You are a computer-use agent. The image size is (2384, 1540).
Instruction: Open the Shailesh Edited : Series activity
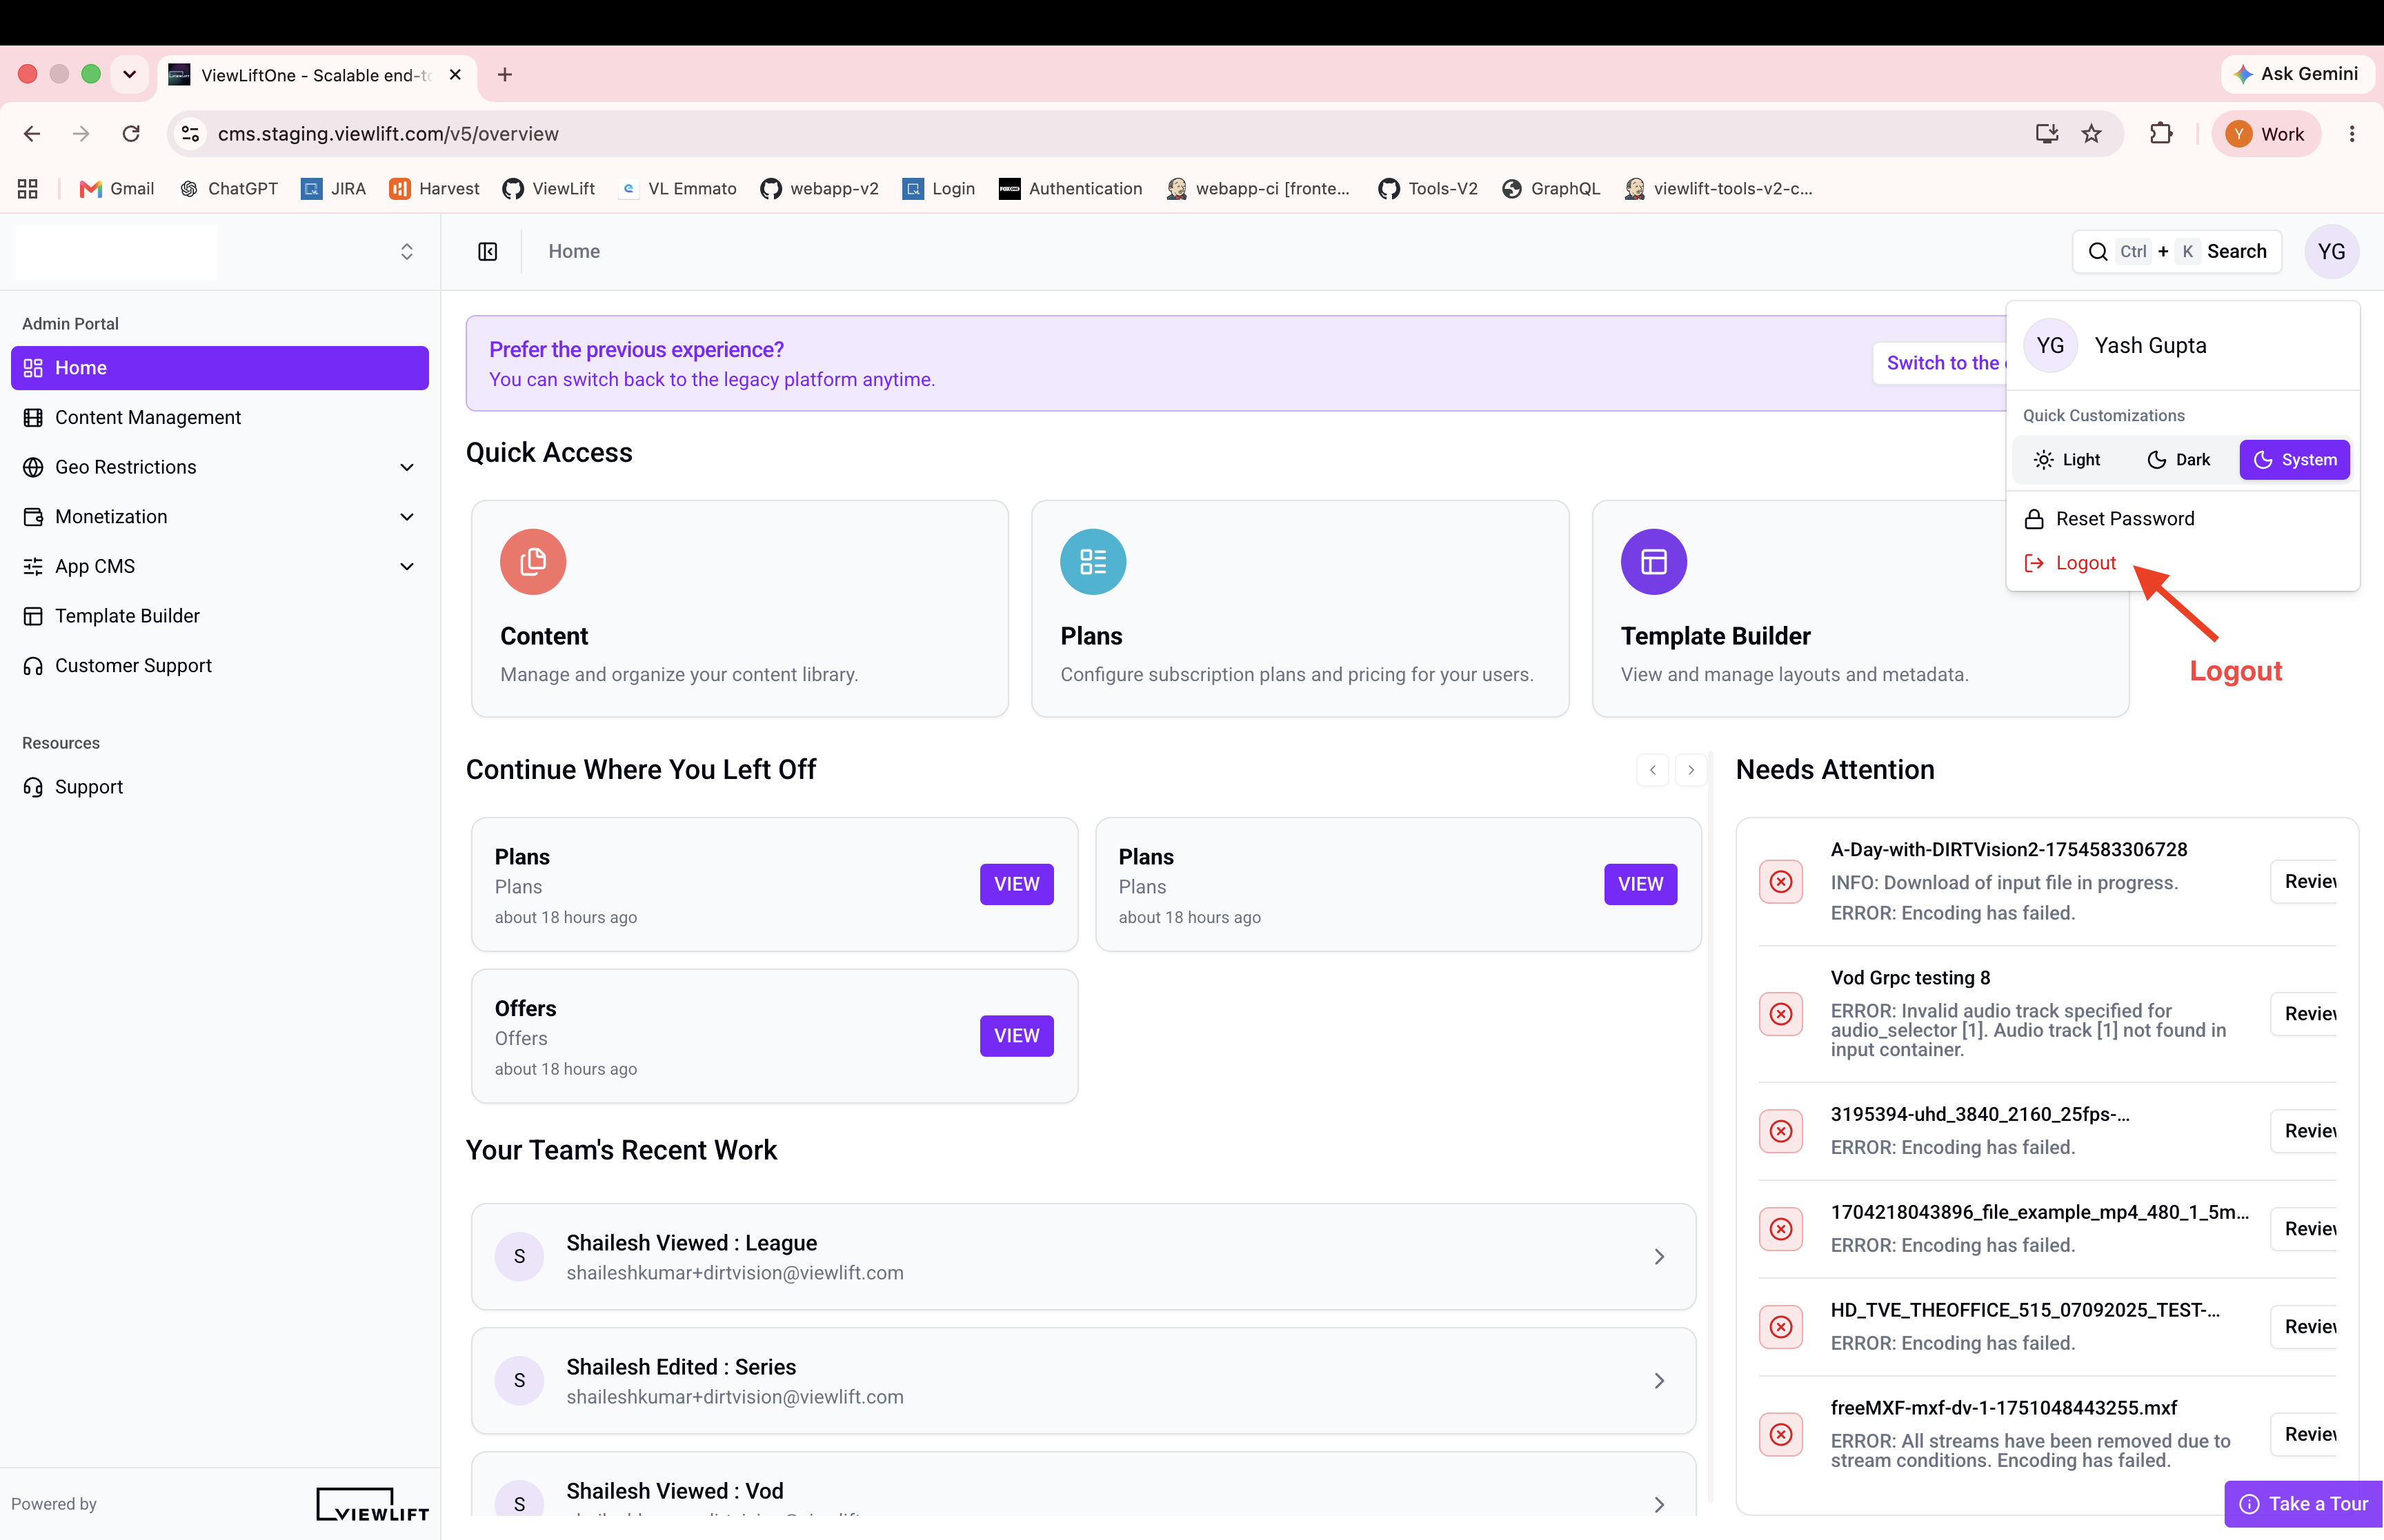point(1084,1381)
